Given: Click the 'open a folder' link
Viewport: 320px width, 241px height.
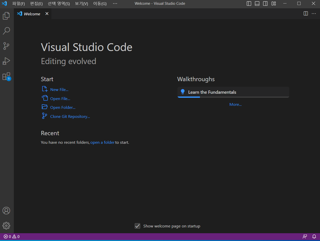Looking at the screenshot, I should (102, 142).
